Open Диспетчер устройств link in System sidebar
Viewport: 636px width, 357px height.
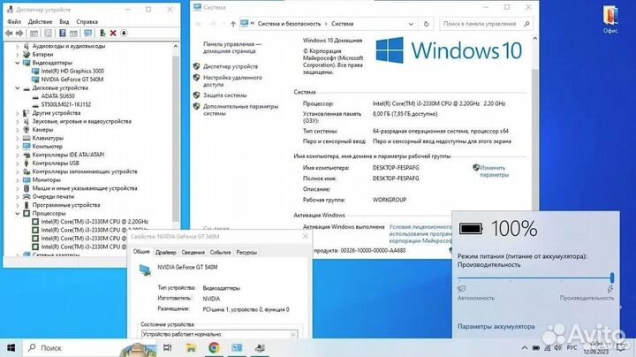tap(231, 66)
